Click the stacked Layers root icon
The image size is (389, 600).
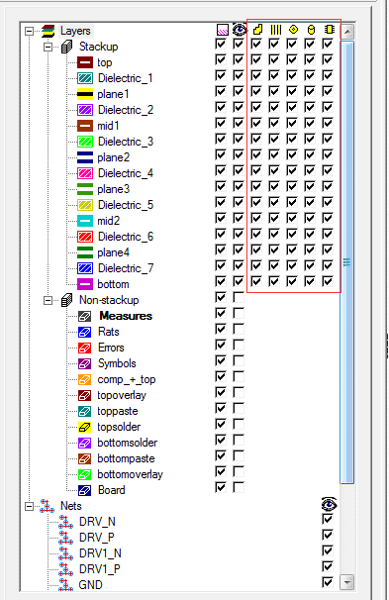tap(48, 31)
